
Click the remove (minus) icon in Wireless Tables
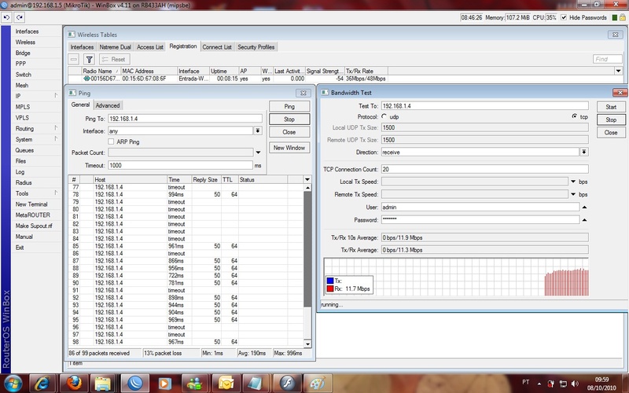pyautogui.click(x=74, y=59)
